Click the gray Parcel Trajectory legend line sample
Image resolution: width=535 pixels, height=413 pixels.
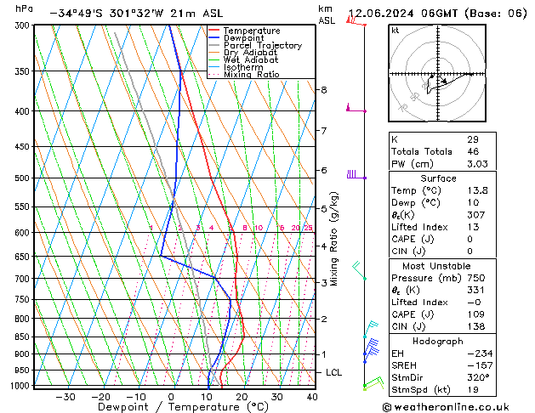pyautogui.click(x=213, y=45)
